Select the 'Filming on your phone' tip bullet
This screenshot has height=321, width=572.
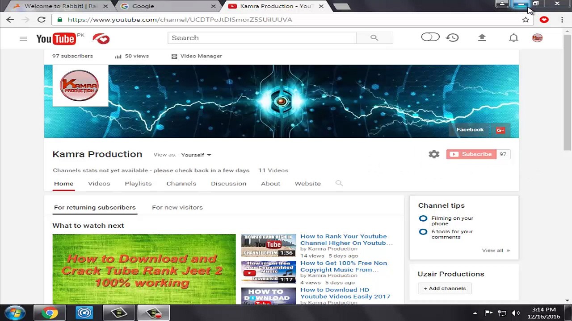coord(423,218)
